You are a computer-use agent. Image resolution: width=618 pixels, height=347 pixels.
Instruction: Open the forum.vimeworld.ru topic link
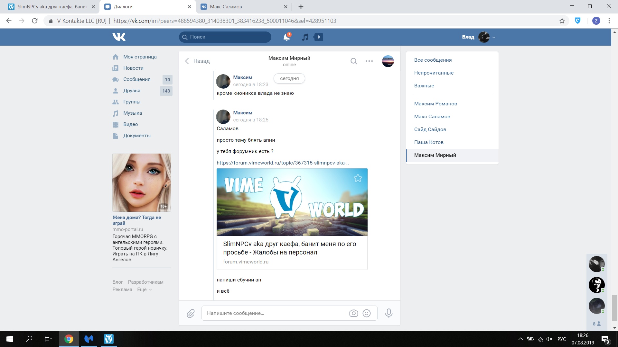[283, 163]
